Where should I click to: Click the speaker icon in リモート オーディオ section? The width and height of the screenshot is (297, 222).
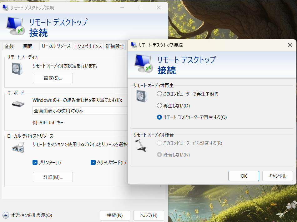[x=18, y=68]
